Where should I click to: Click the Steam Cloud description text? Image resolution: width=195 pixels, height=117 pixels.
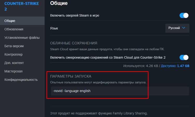coord(107,49)
